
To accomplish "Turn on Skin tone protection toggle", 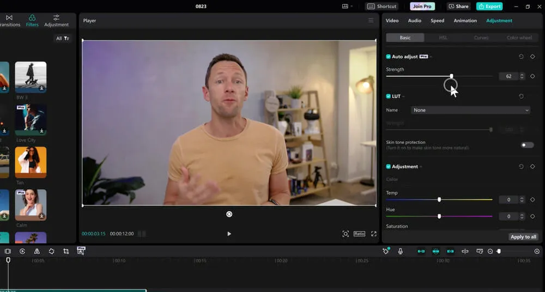I will 527,145.
